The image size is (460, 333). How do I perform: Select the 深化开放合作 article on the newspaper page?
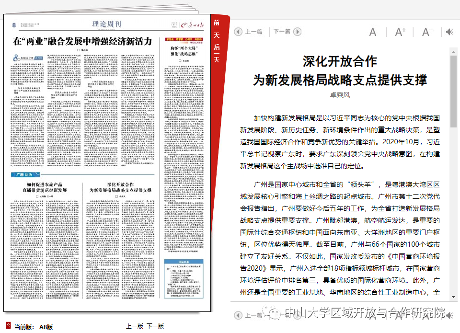click(x=120, y=187)
